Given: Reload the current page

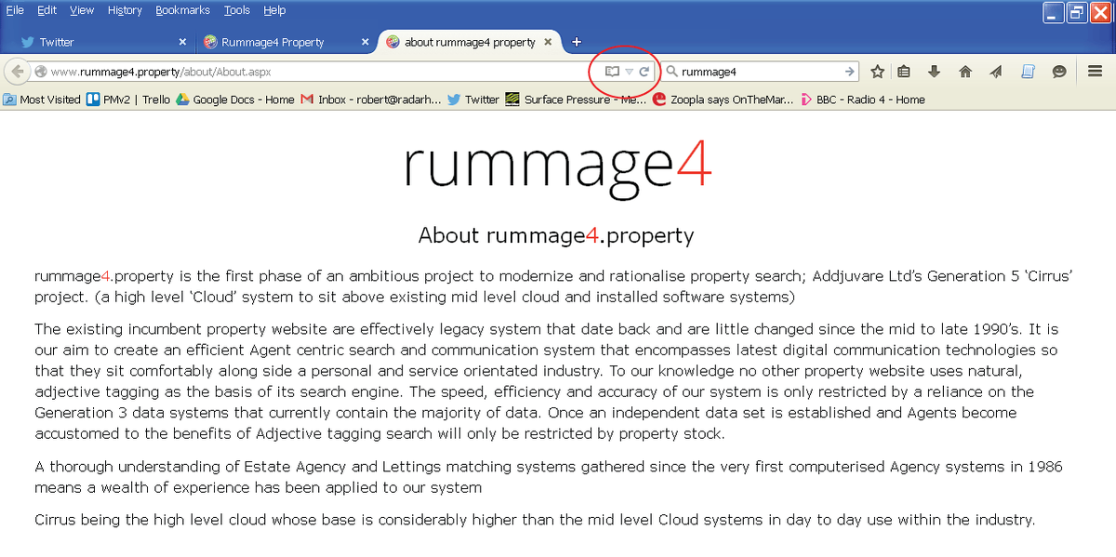Looking at the screenshot, I should 644,72.
